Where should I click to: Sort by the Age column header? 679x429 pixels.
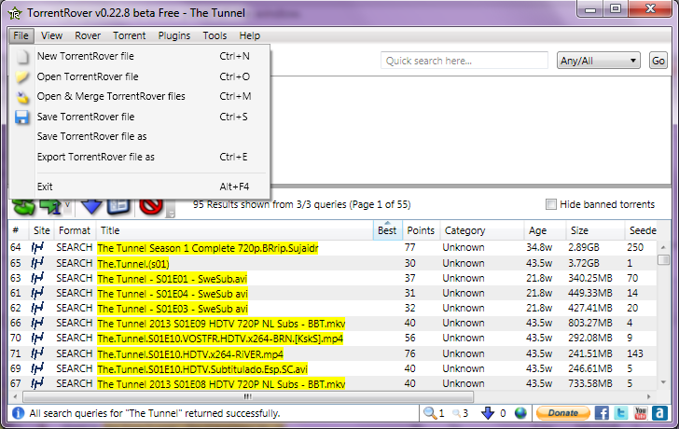click(x=545, y=230)
